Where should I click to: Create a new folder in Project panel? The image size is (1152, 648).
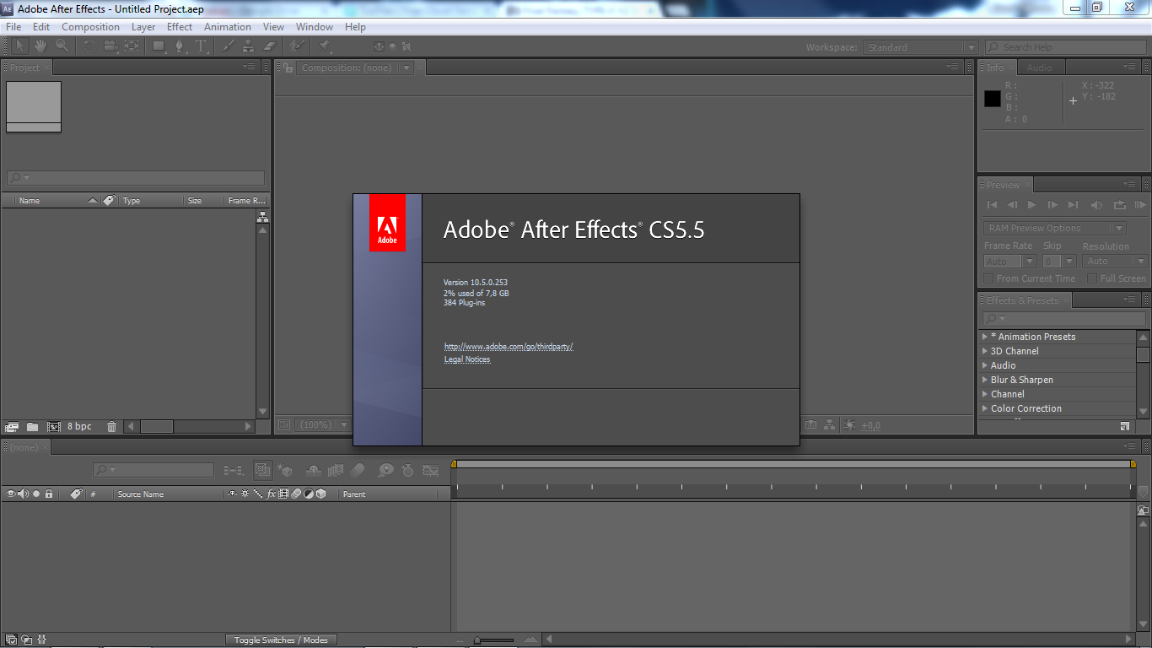tap(32, 427)
